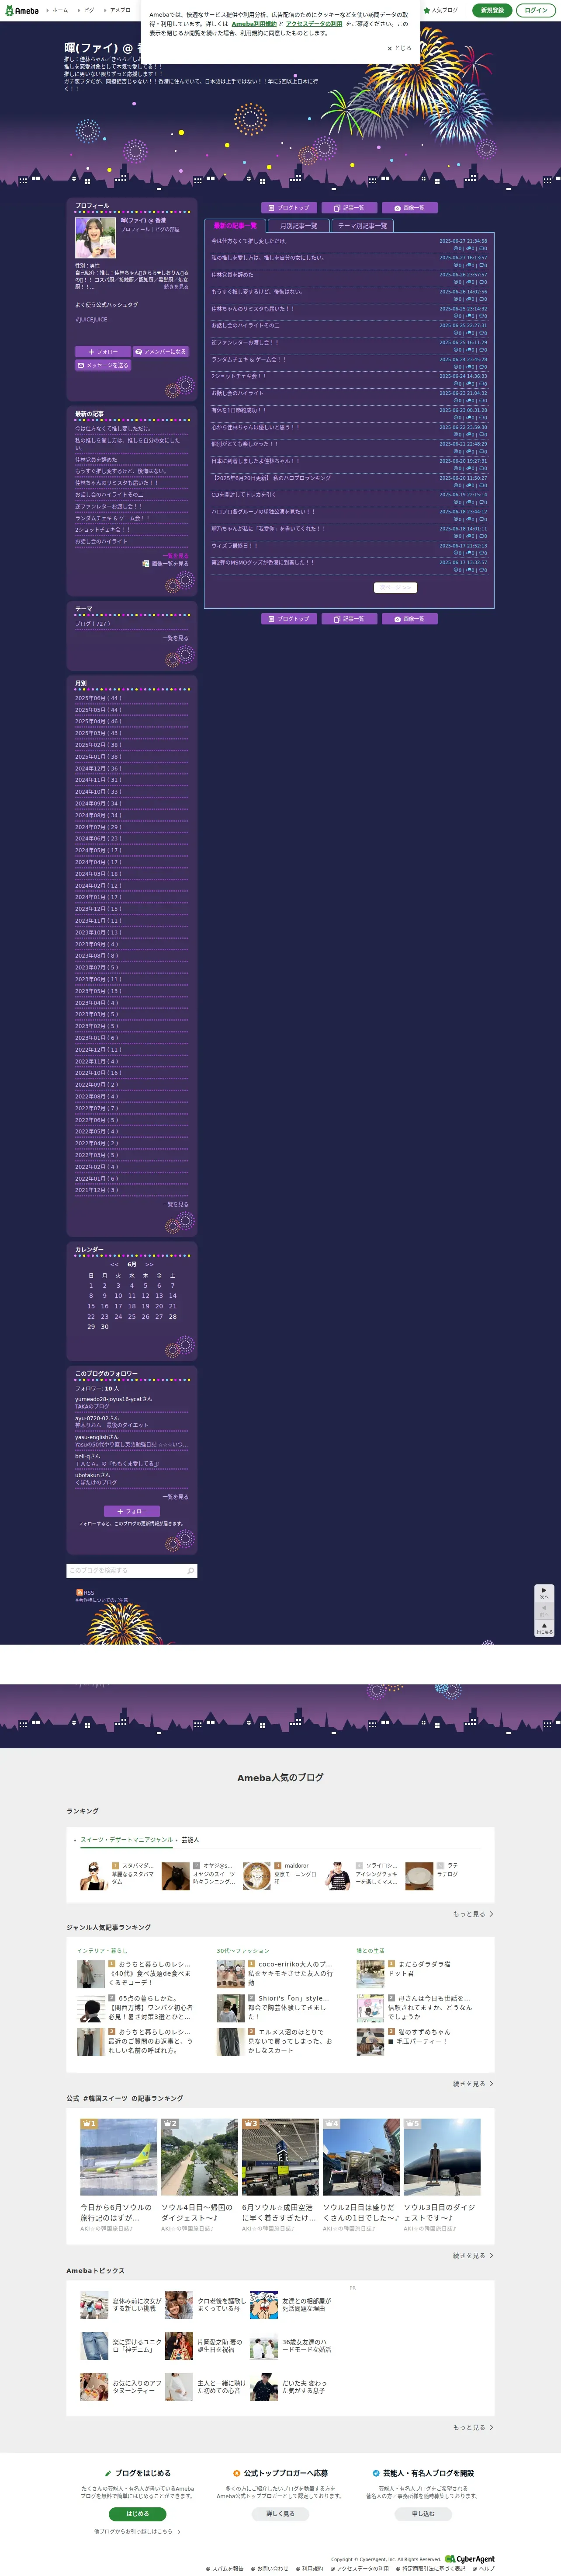
Task: Open article 逆ファンレターお渡し会！！ in list
Action: 245,342
